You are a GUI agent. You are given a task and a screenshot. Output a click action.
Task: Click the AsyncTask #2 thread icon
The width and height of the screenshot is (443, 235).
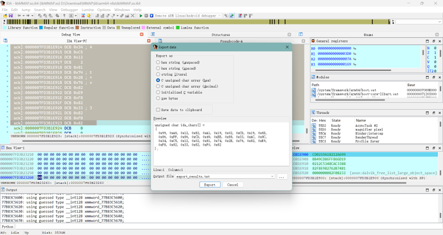pyautogui.click(x=314, y=125)
